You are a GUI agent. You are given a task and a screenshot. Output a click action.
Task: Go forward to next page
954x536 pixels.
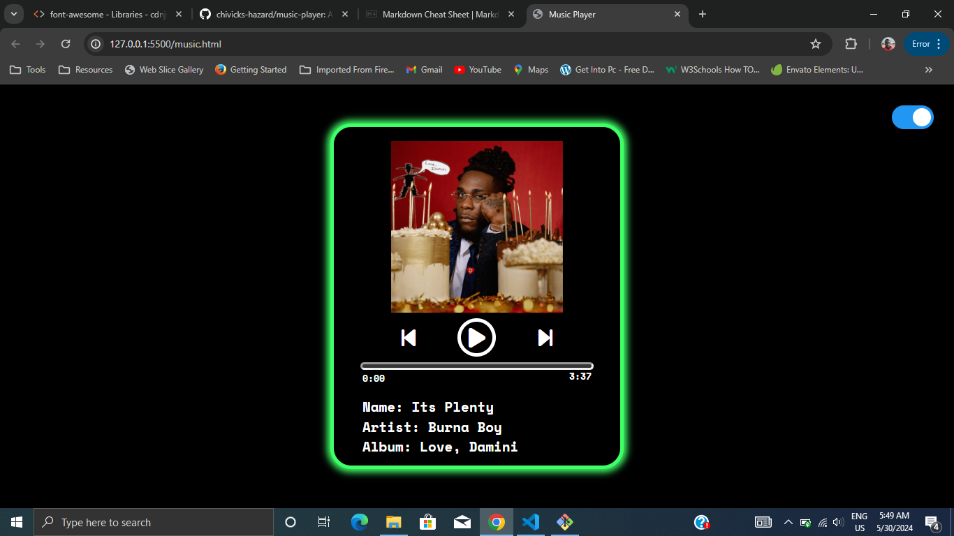pos(41,44)
